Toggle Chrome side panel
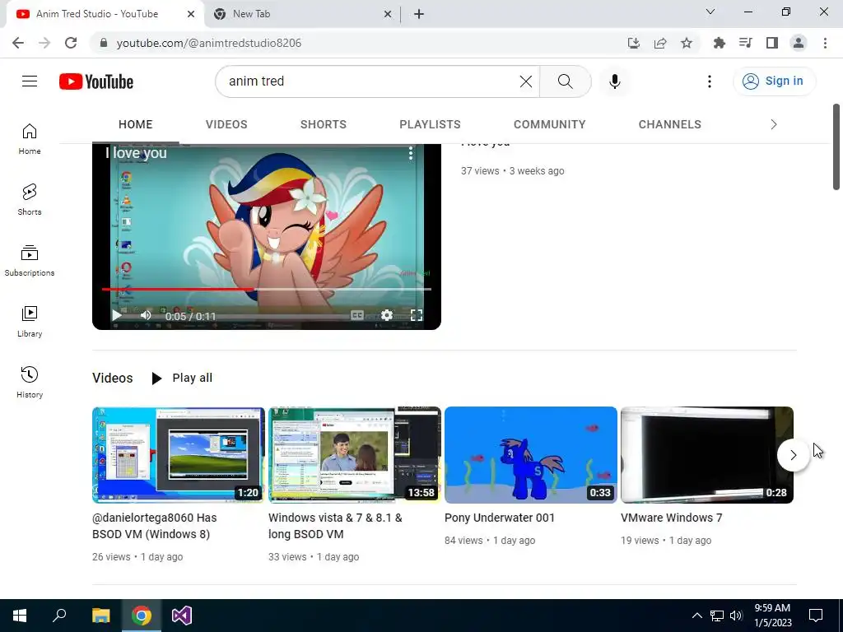Screen dimensions: 843x632 (772, 43)
